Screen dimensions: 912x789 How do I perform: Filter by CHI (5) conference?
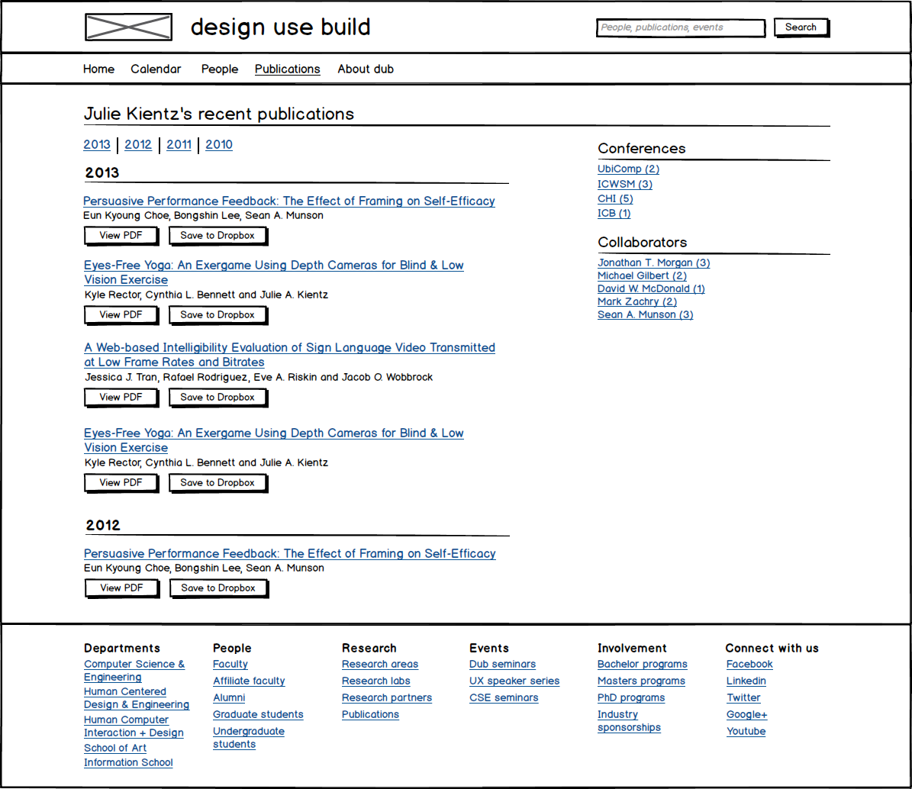615,199
